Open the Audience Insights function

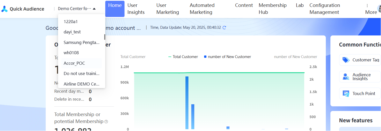(360, 77)
